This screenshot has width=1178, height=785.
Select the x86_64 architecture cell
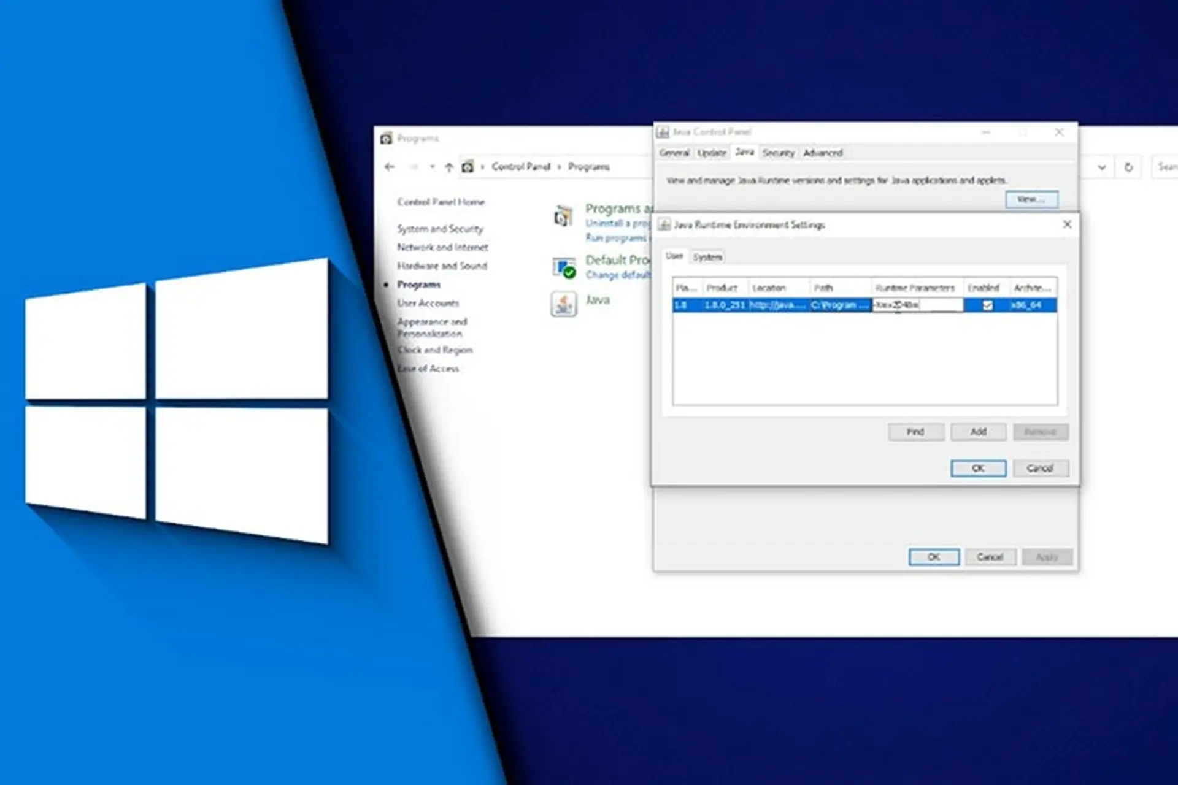(1033, 305)
